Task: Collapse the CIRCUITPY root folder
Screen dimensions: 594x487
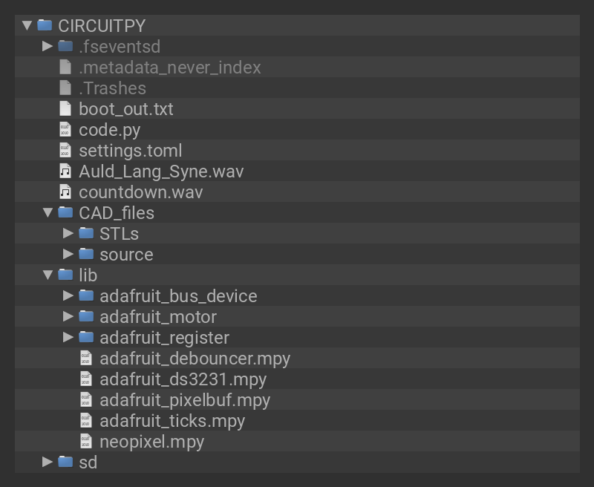Action: click(x=27, y=26)
